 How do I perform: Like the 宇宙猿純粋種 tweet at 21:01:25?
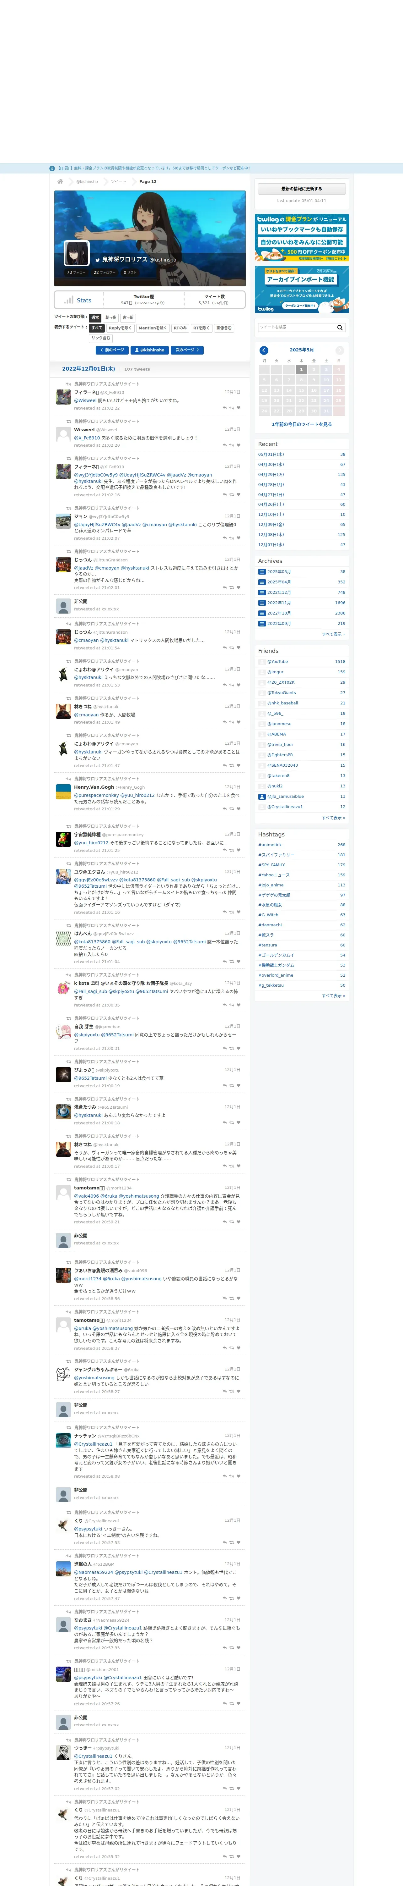pos(239,850)
